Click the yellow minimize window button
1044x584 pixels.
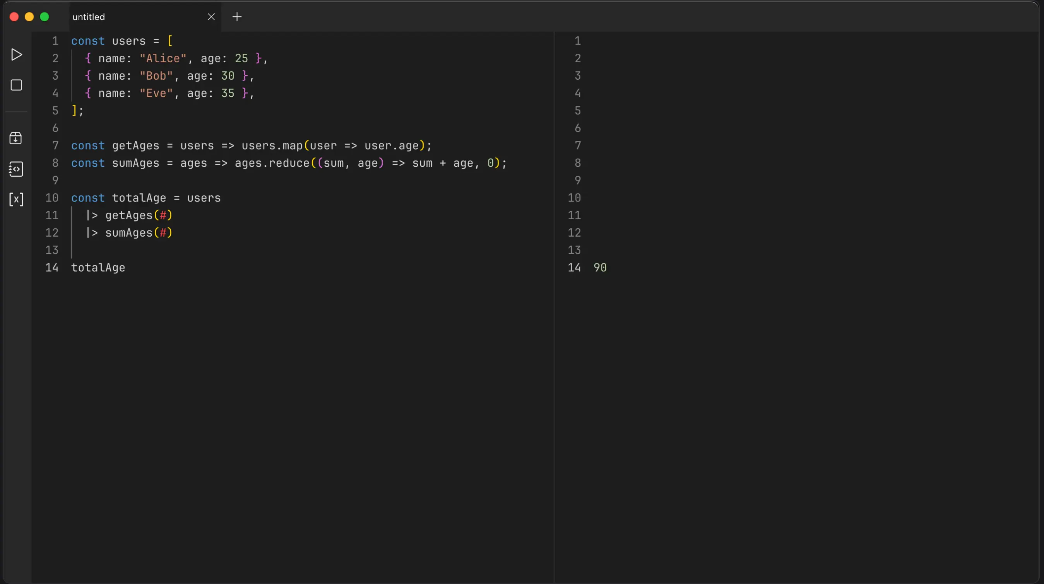(x=29, y=17)
